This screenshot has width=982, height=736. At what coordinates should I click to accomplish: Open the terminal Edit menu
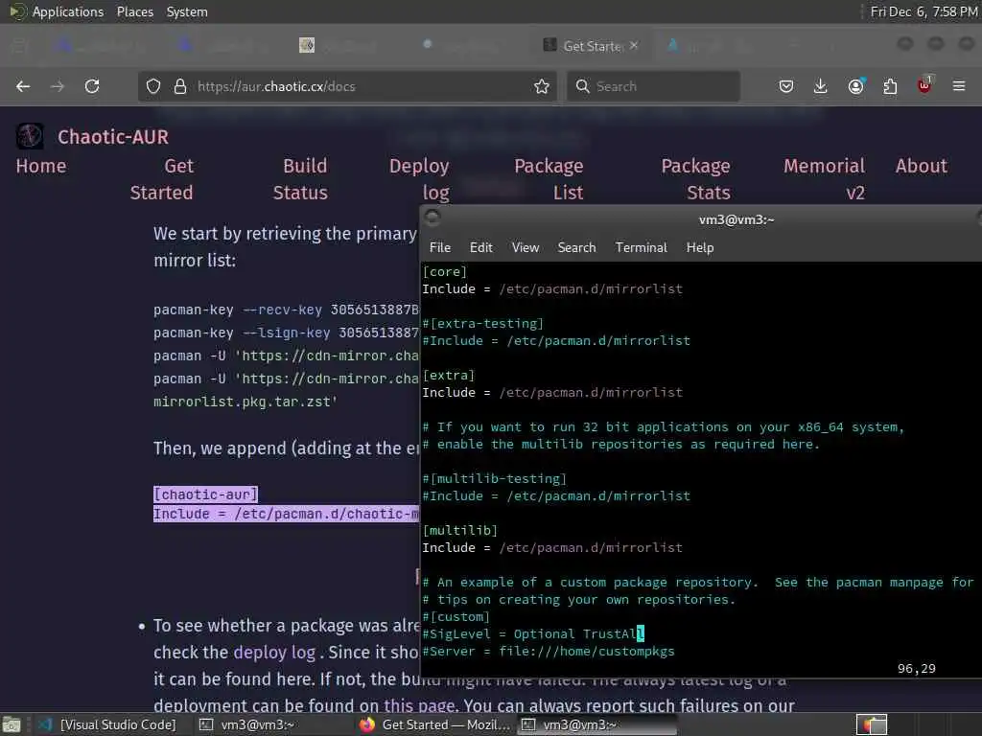click(481, 248)
